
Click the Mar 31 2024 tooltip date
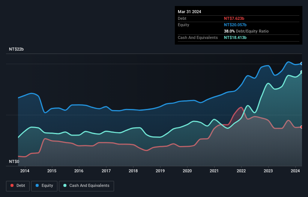(x=189, y=12)
